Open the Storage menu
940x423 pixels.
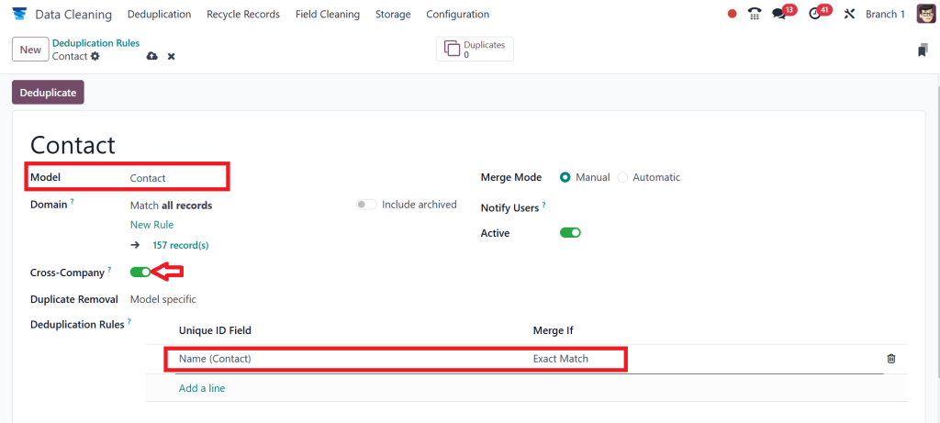point(393,14)
